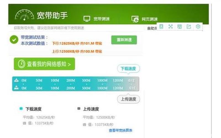Viewport: 221px width, 138px height.
Task: Click the speedometer logo icon
Action: tap(25, 15)
